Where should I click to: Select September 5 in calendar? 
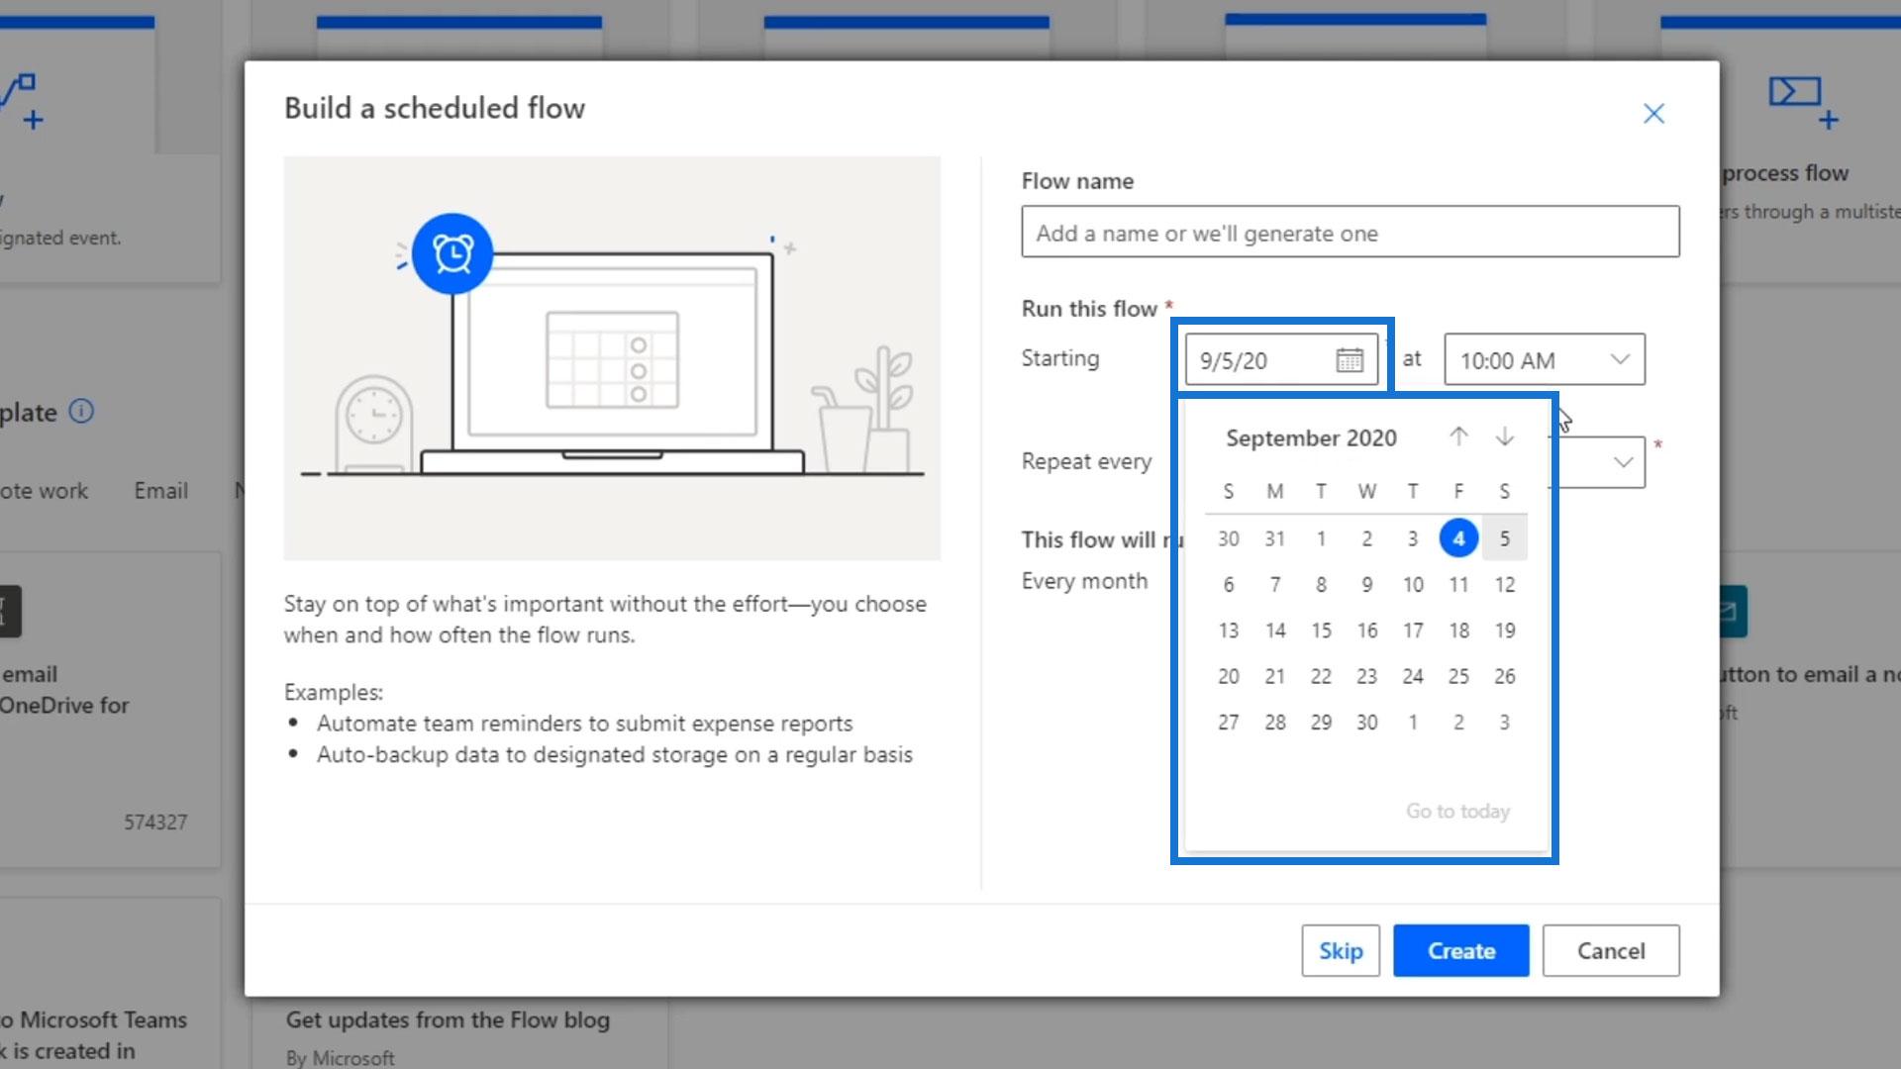tap(1504, 538)
